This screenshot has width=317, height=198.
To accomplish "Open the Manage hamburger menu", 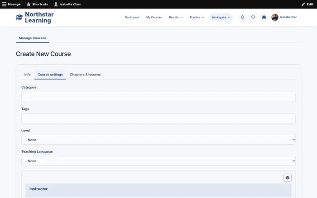I will point(11,4).
